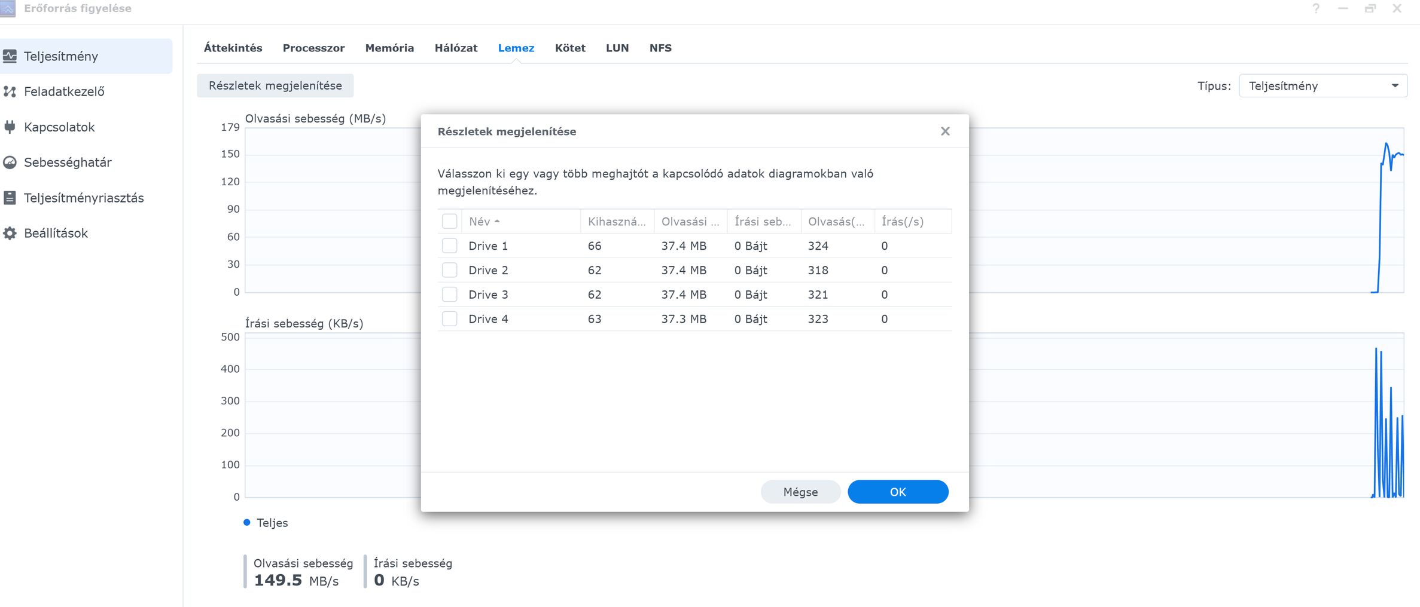This screenshot has width=1420, height=607.
Task: Select the Drive 3 row name
Action: (x=488, y=295)
